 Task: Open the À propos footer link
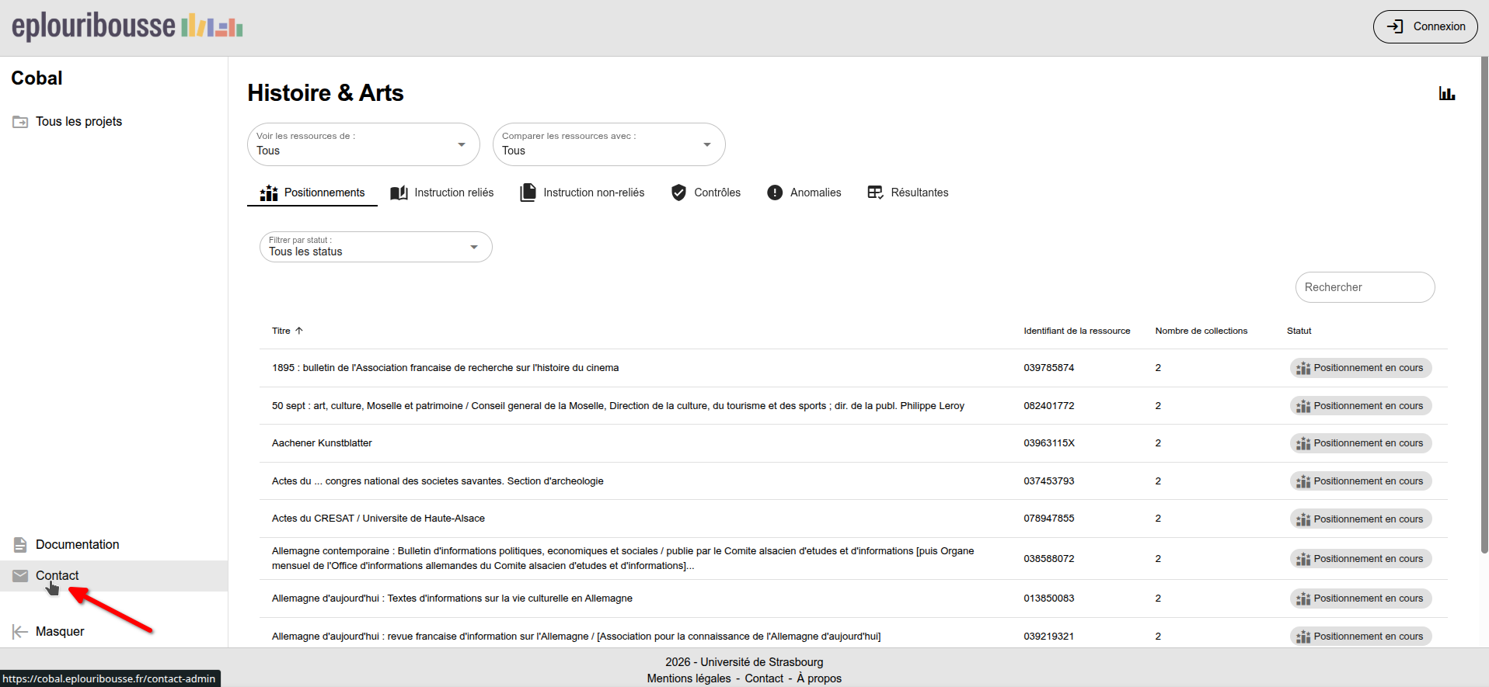818,678
